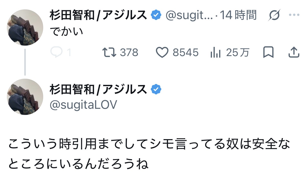Open top tweet profile avatar
The width and height of the screenshot is (308, 186).
[25, 28]
